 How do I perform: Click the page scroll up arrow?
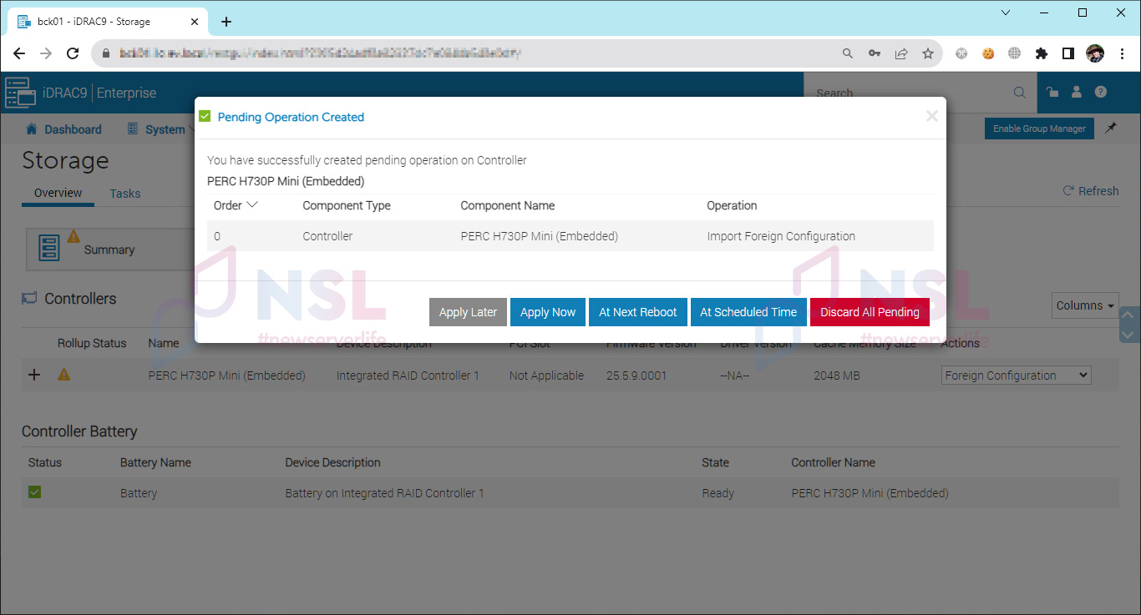[1128, 315]
